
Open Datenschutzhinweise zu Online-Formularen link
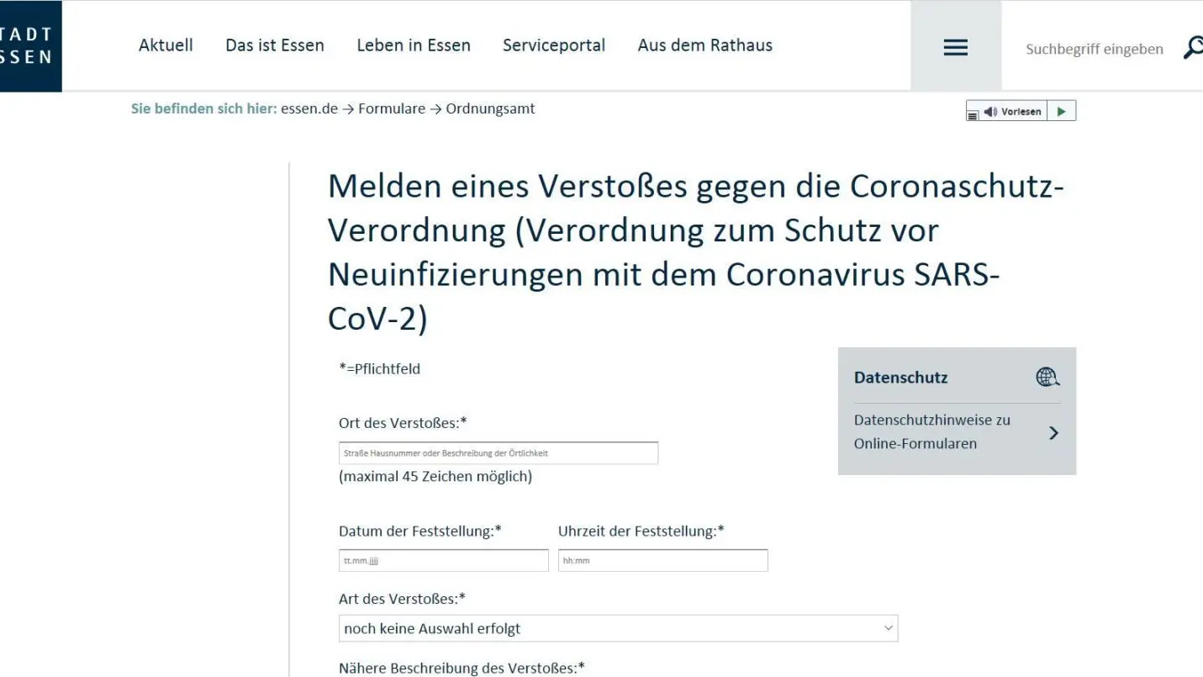click(x=931, y=431)
